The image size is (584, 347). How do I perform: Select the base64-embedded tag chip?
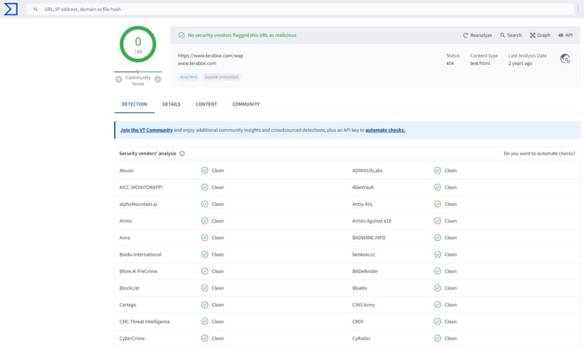tap(221, 77)
